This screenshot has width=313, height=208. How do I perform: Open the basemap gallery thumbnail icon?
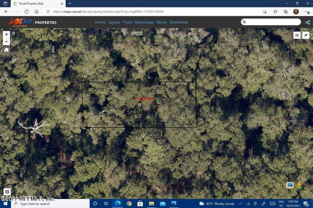tap(290, 185)
